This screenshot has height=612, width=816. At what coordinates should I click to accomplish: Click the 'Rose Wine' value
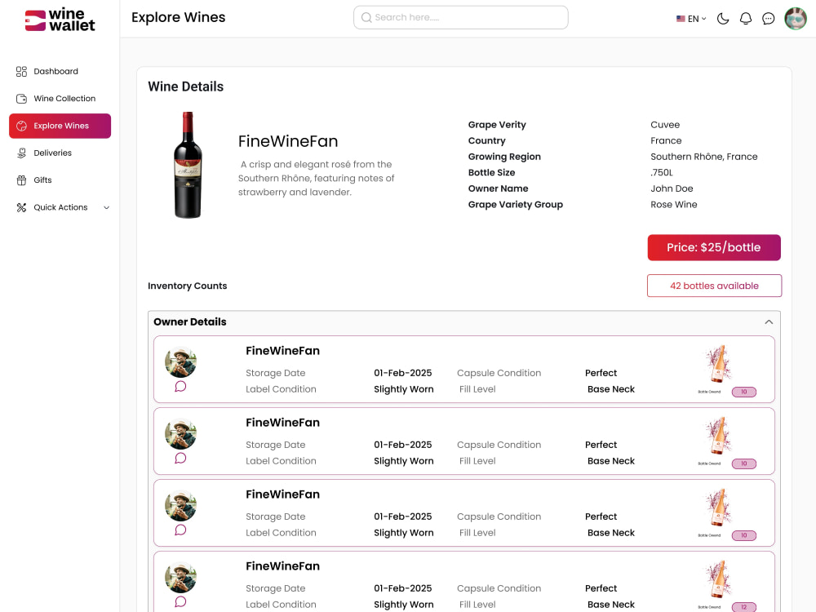click(673, 205)
